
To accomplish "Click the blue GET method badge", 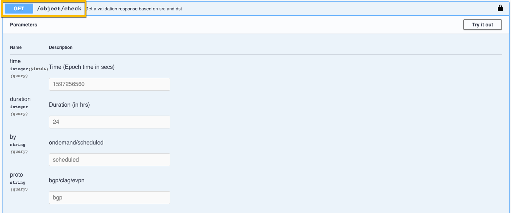I will tap(19, 9).
